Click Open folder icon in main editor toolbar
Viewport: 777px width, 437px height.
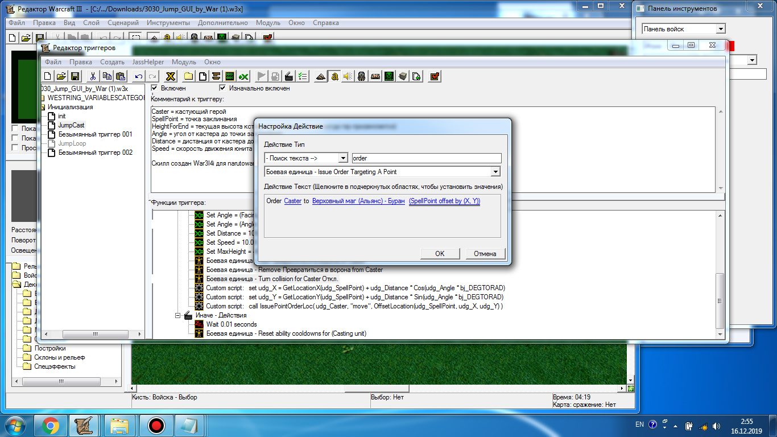[x=26, y=38]
